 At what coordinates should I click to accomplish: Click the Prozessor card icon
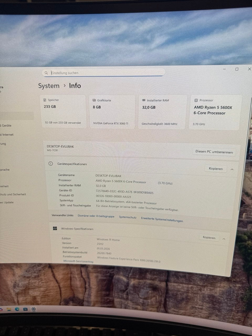pyautogui.click(x=196, y=100)
